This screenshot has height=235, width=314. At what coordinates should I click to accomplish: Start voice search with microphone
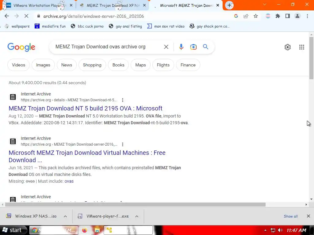click(181, 47)
